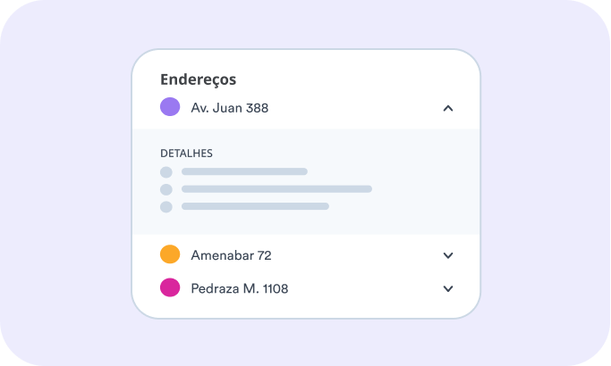Click the Endereços heading

tap(198, 79)
